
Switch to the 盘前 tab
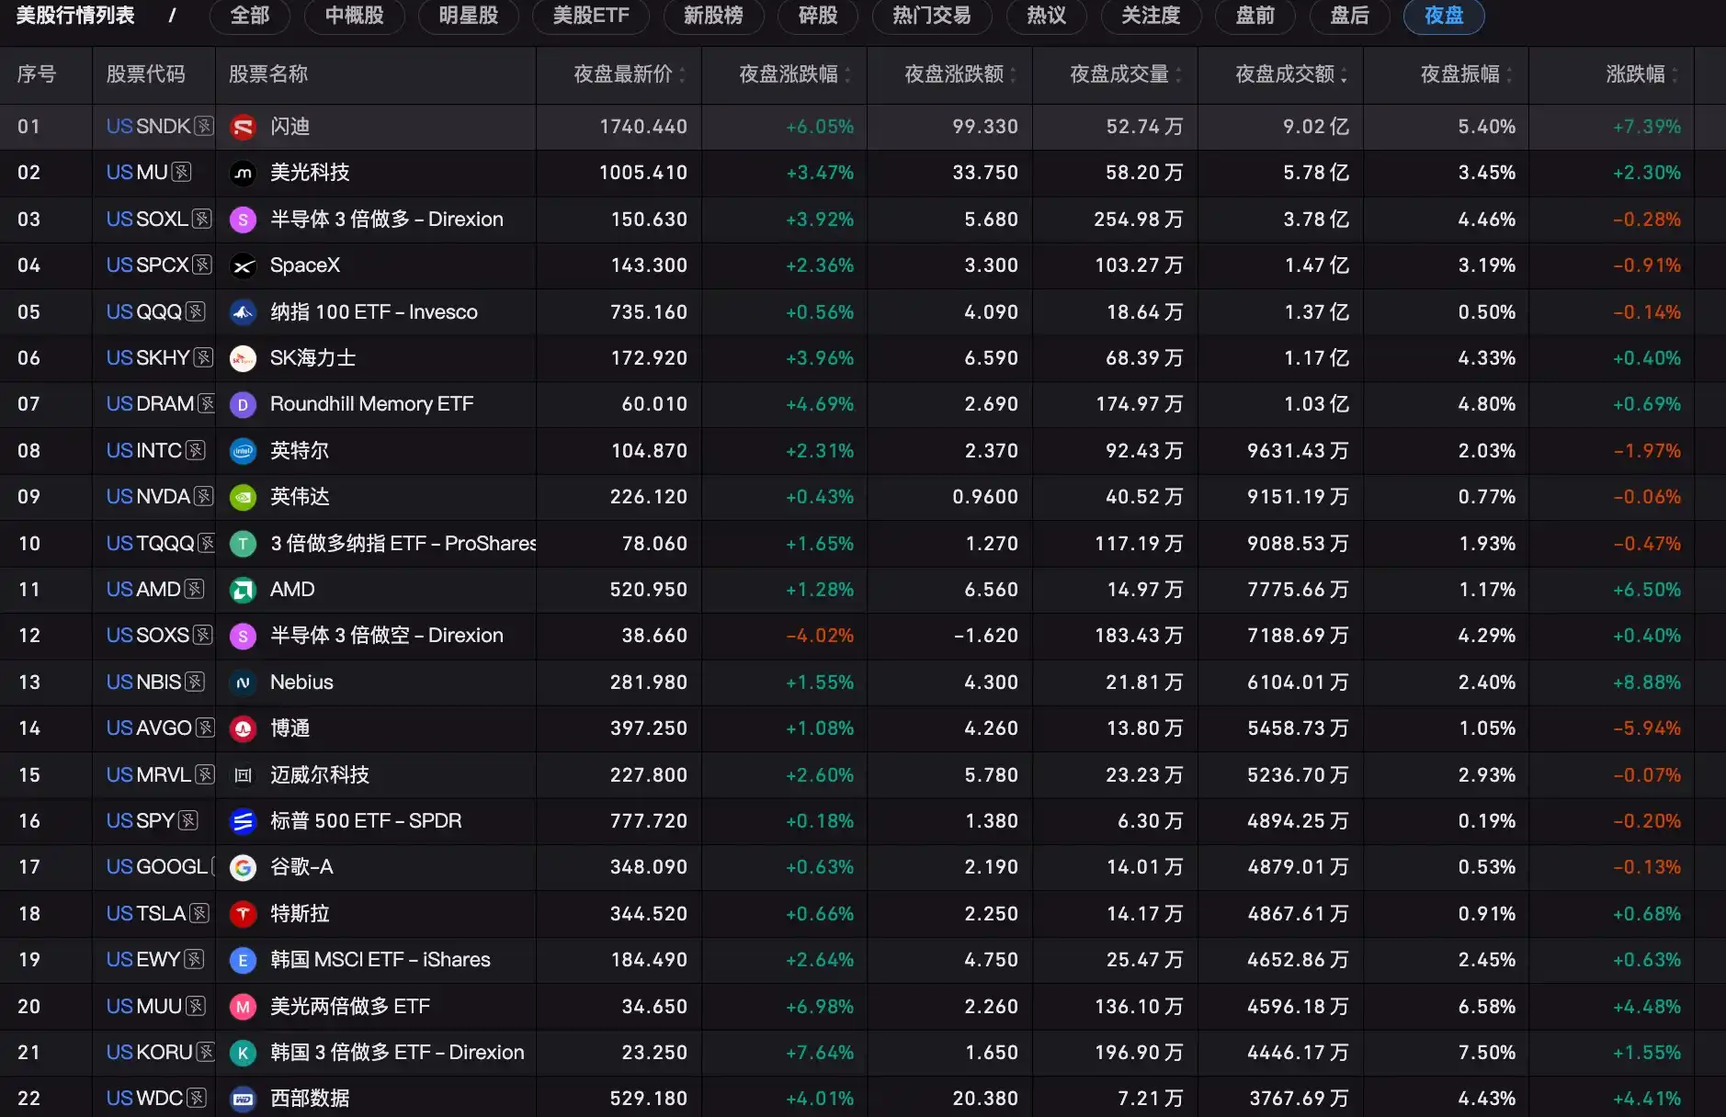click(1255, 16)
